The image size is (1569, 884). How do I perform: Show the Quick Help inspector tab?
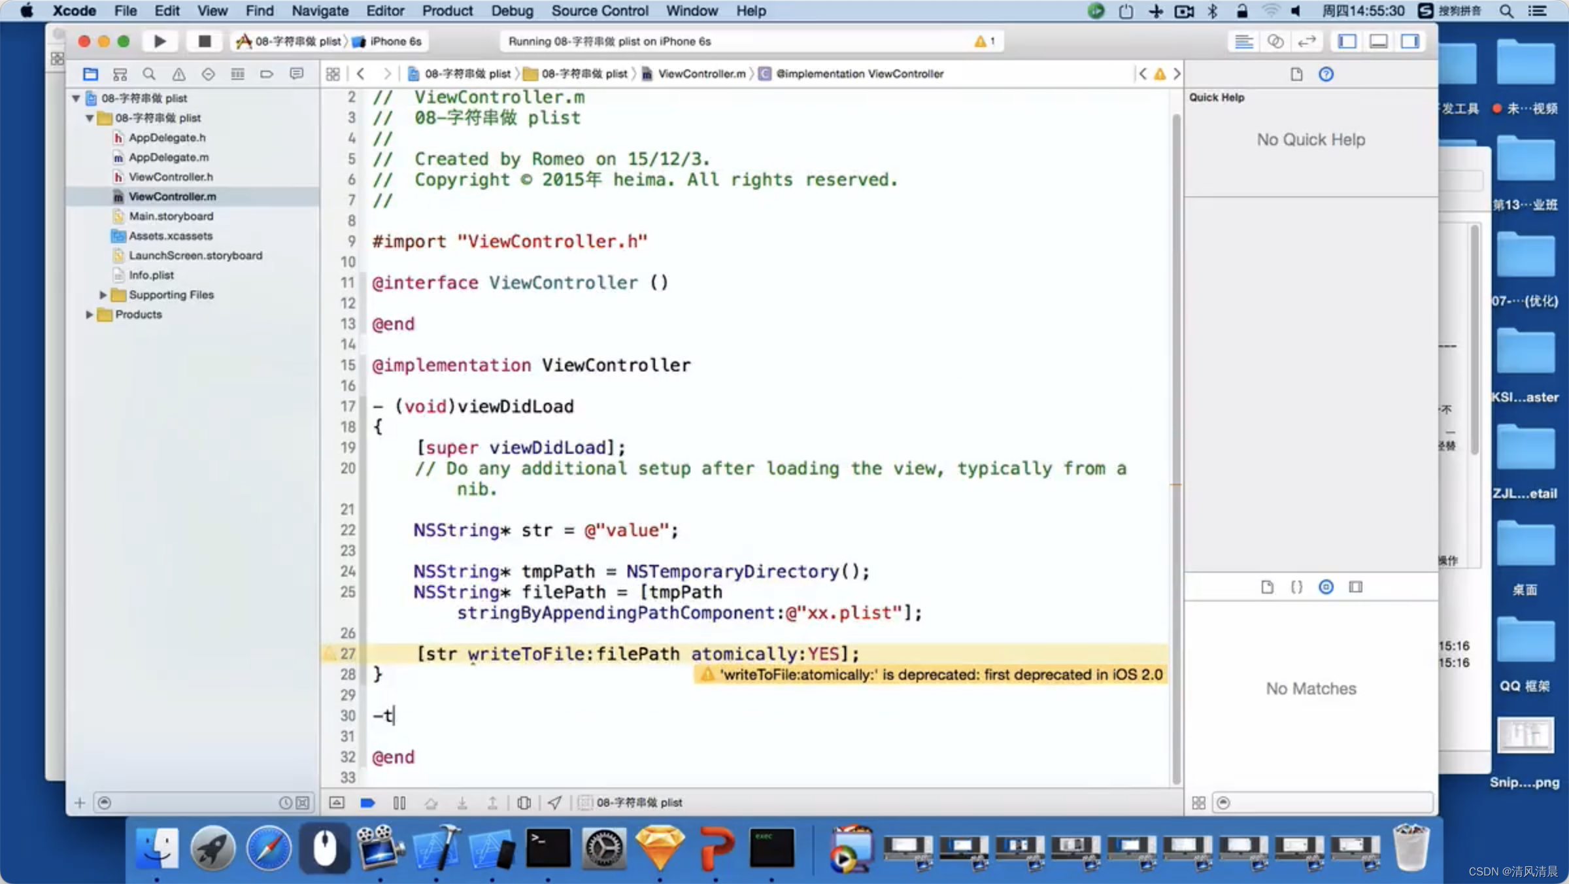pyautogui.click(x=1326, y=74)
